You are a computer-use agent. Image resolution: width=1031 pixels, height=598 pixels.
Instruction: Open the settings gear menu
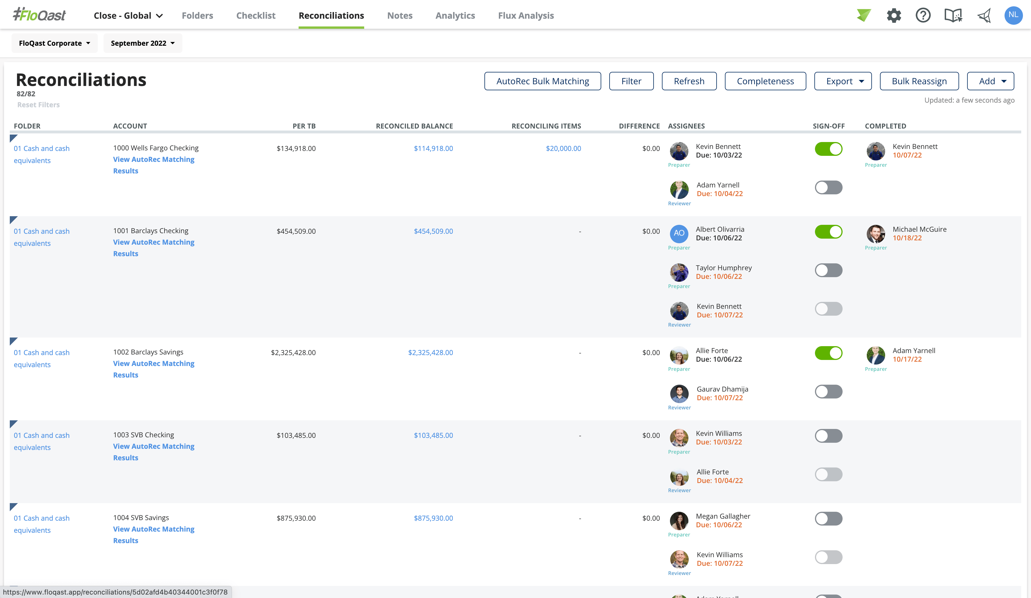pos(894,15)
